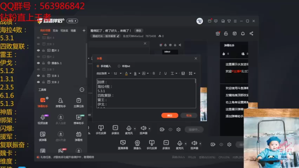Click inside the subtitle text area

pyautogui.click(x=146, y=94)
